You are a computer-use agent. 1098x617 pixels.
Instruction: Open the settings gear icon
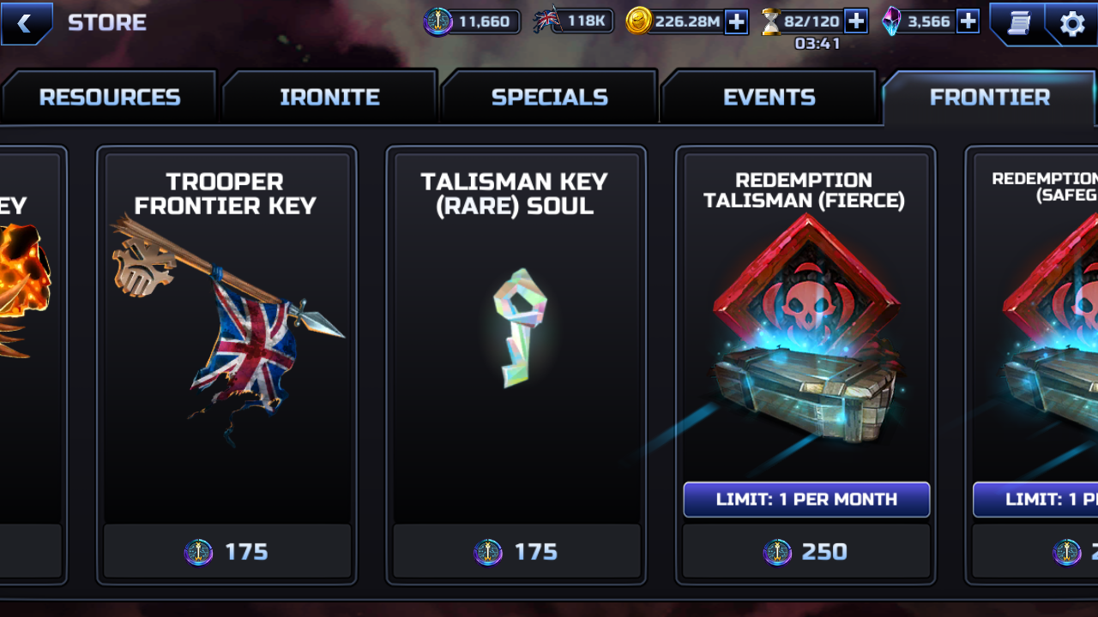(x=1071, y=23)
